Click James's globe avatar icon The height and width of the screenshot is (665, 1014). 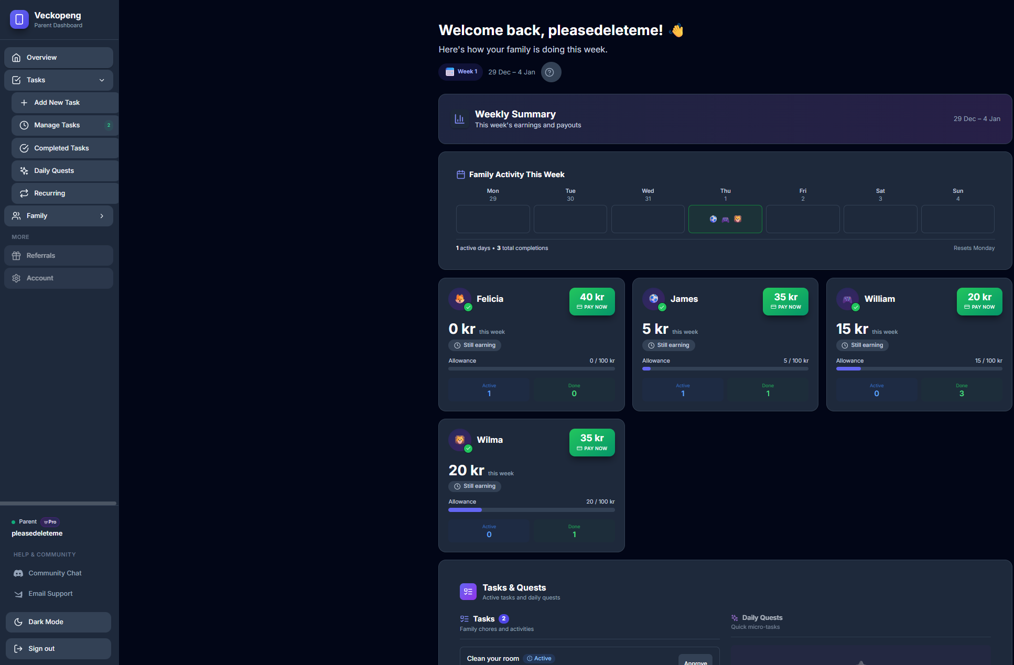[653, 299]
